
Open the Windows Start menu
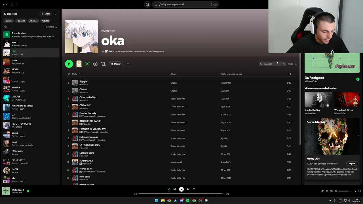pos(157,200)
